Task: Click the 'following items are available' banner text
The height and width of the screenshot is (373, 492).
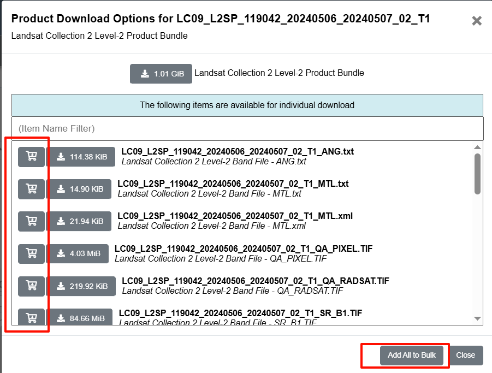Action: coord(247,105)
